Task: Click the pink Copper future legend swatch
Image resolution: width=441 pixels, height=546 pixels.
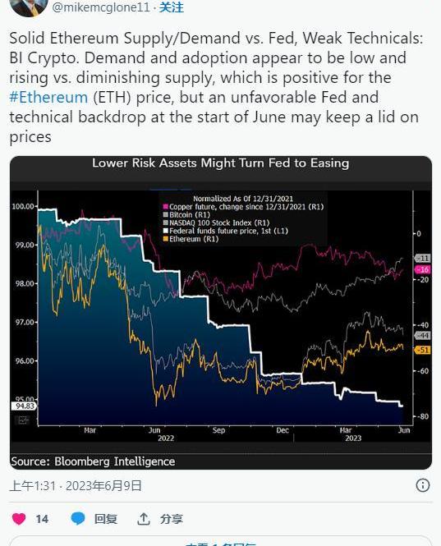Action: [x=166, y=207]
